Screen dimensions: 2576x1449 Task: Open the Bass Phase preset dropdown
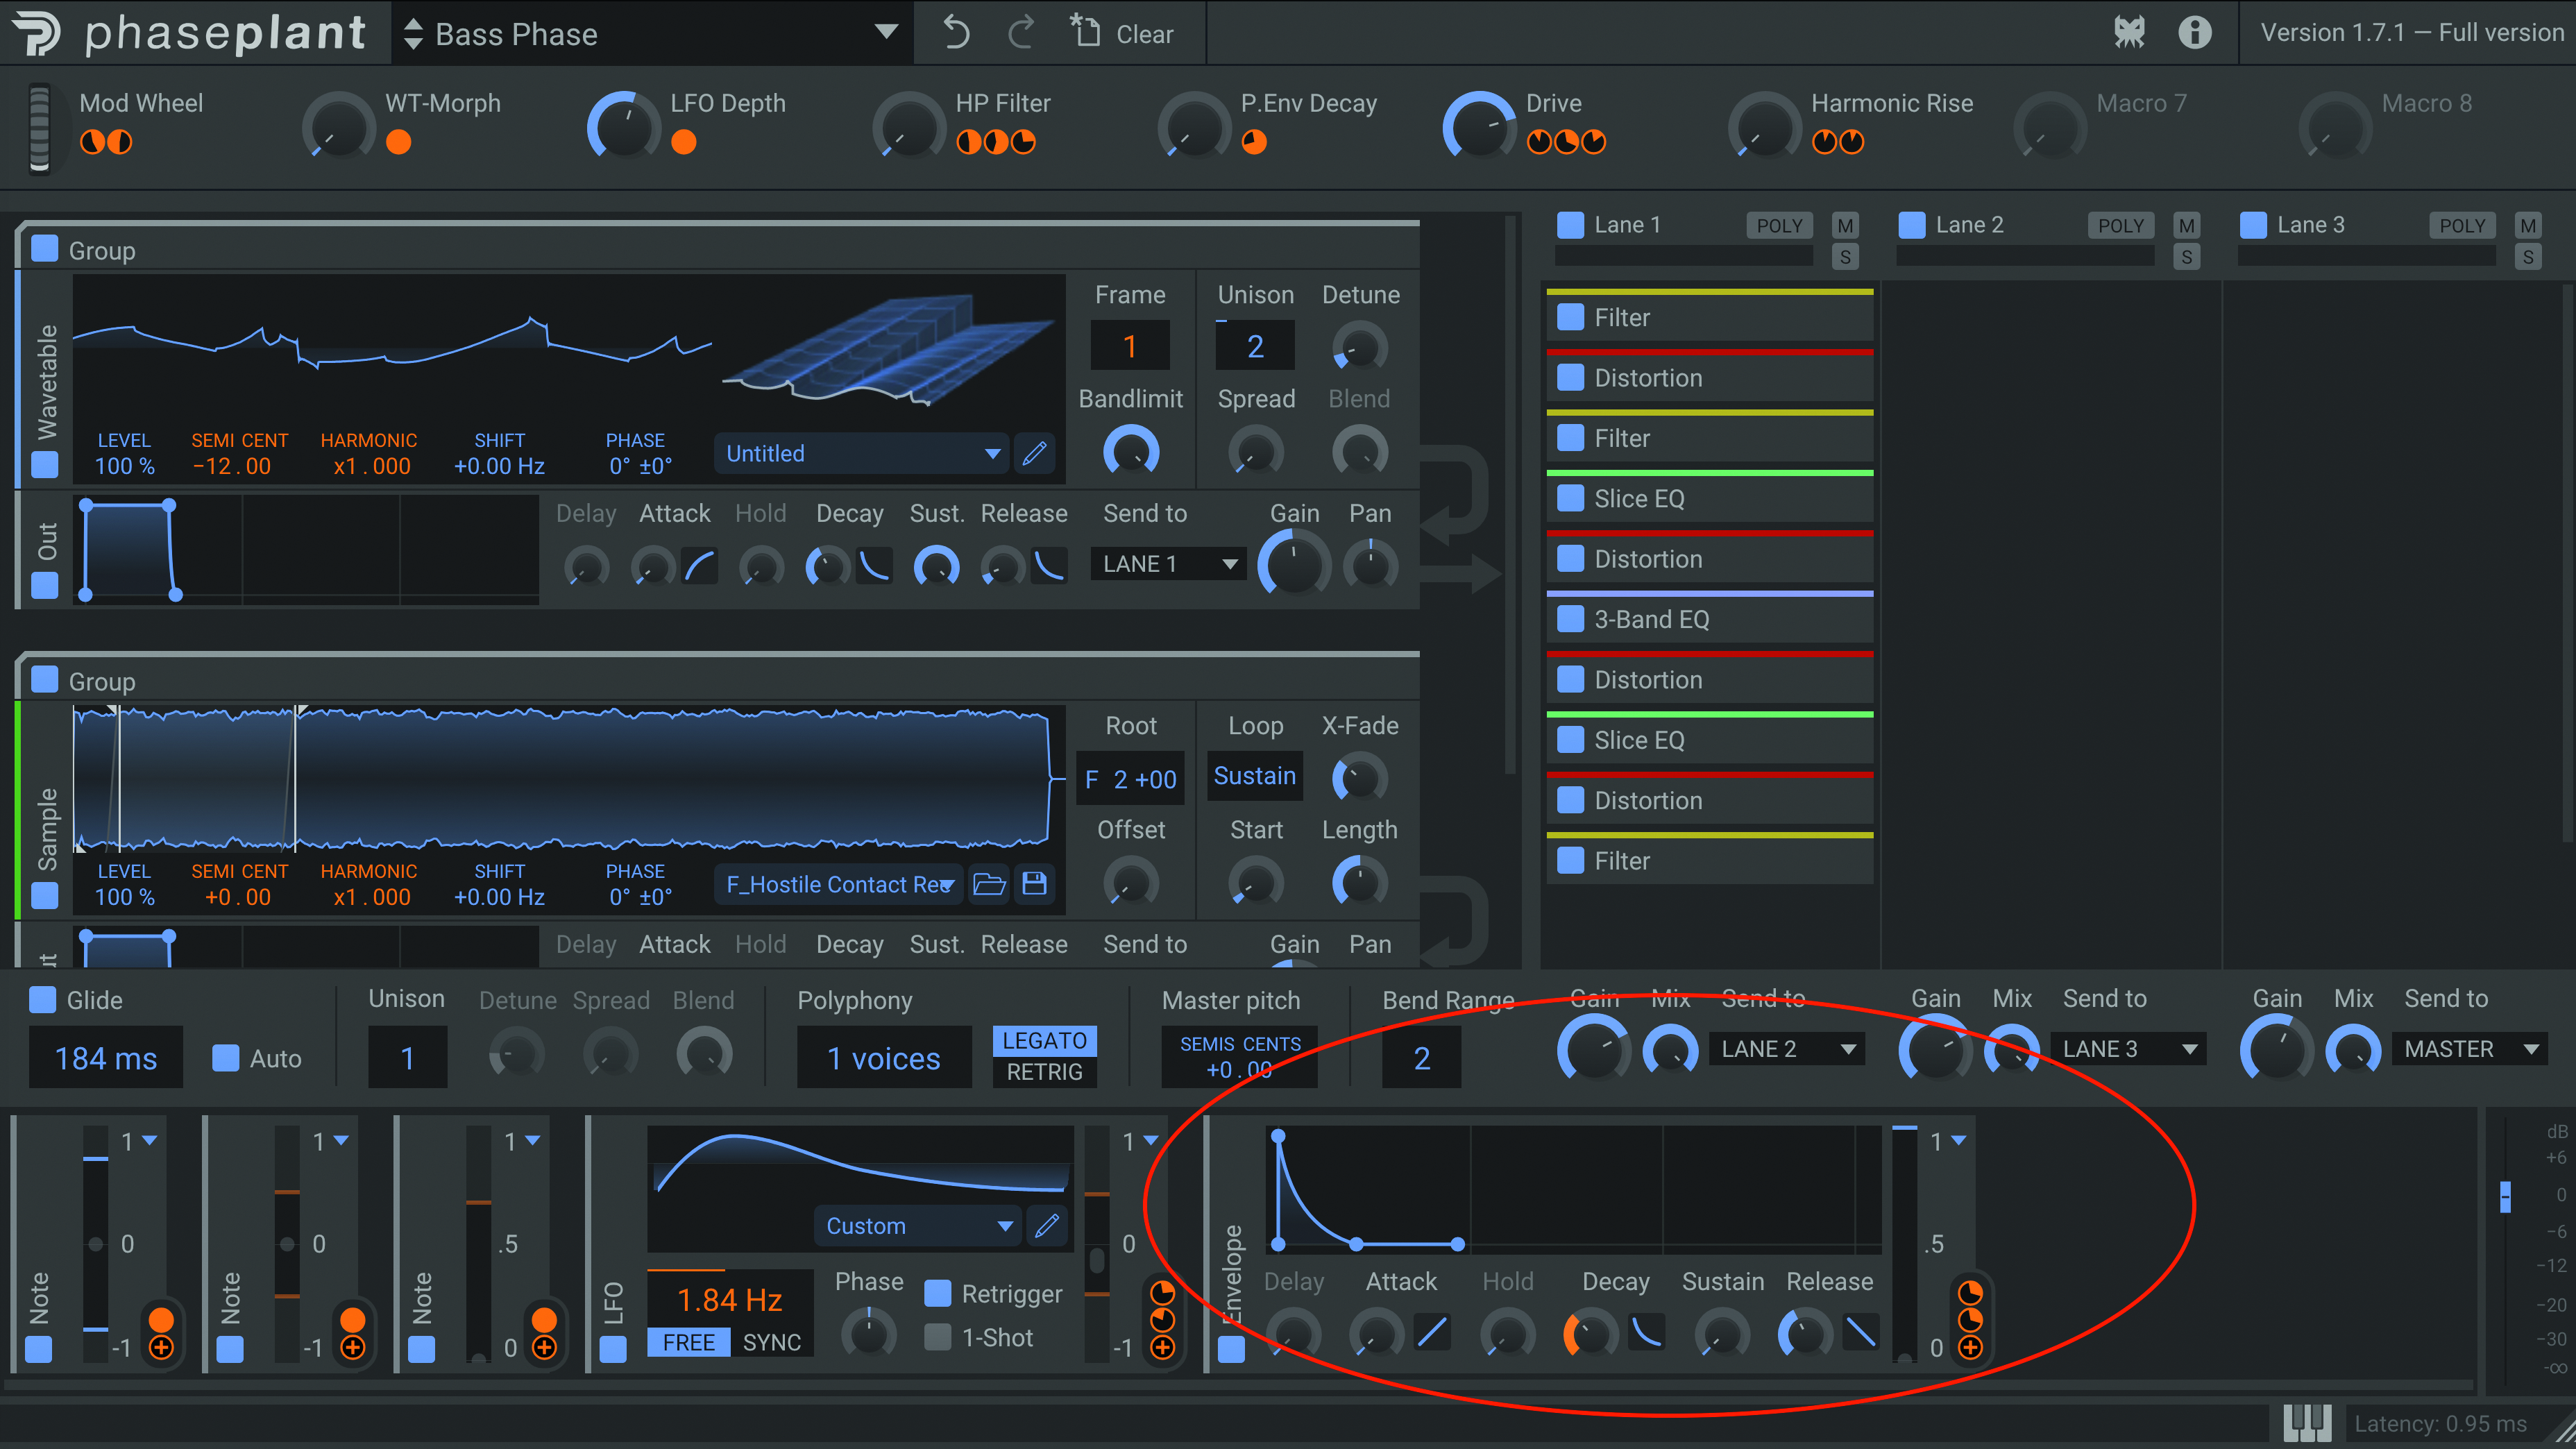point(886,32)
